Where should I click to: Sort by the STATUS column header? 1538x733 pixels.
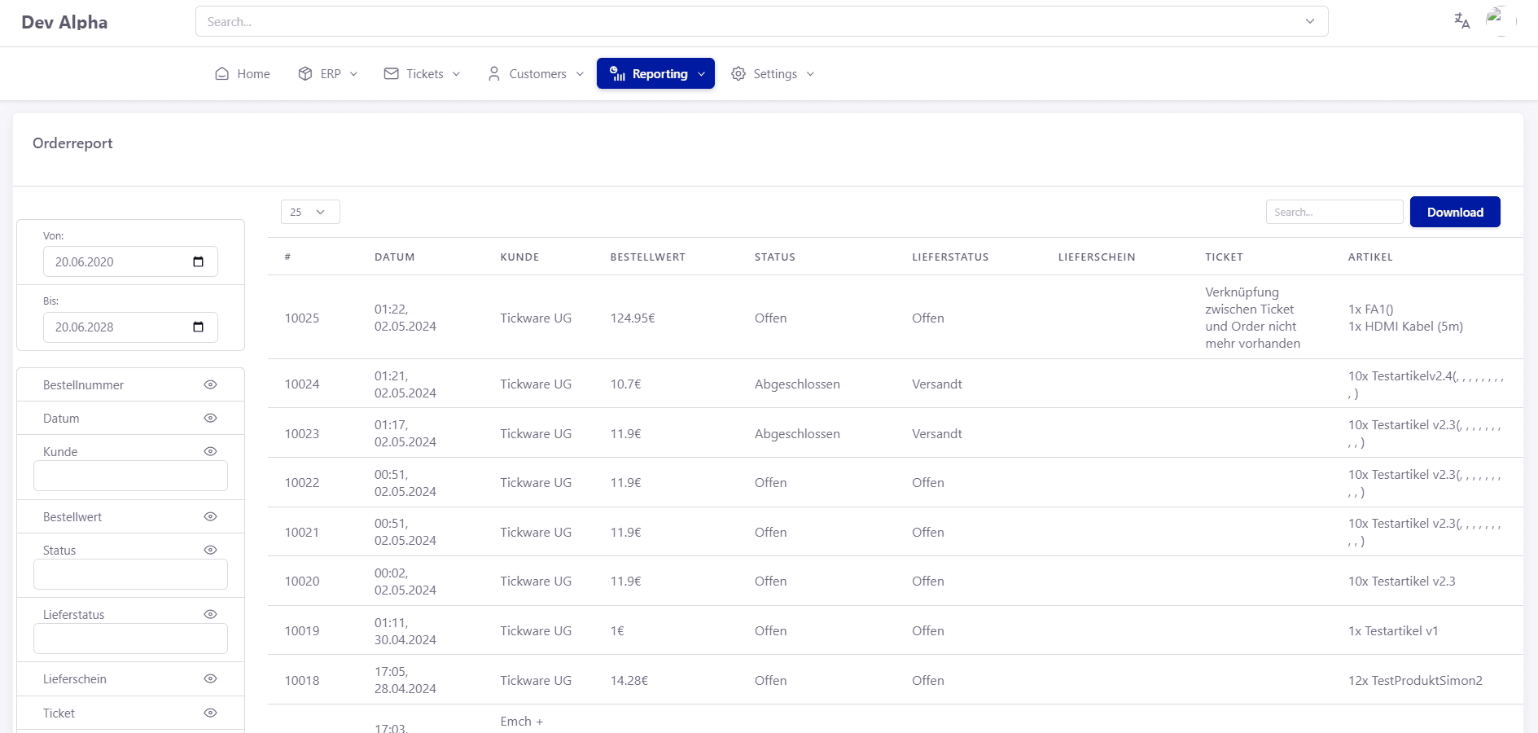click(775, 257)
